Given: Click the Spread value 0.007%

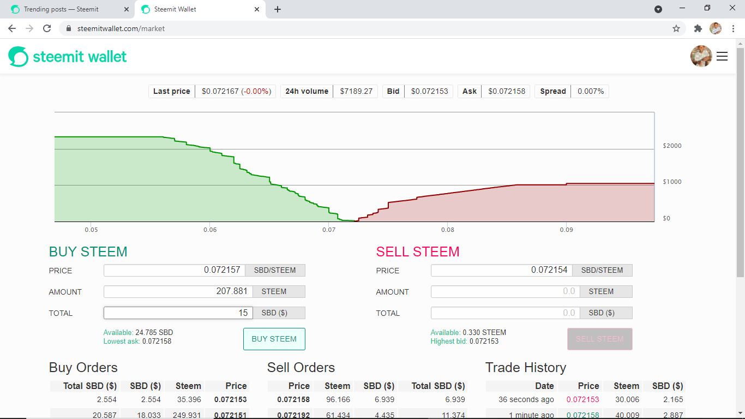Looking at the screenshot, I should point(591,91).
